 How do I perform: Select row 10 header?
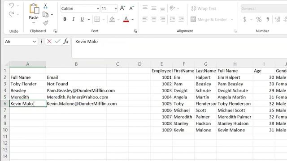point(5,130)
